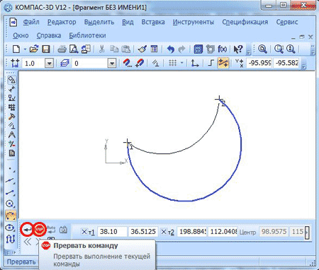The height and width of the screenshot is (270, 319).
Task: Click the local coordinate system icon
Action: 195,63
